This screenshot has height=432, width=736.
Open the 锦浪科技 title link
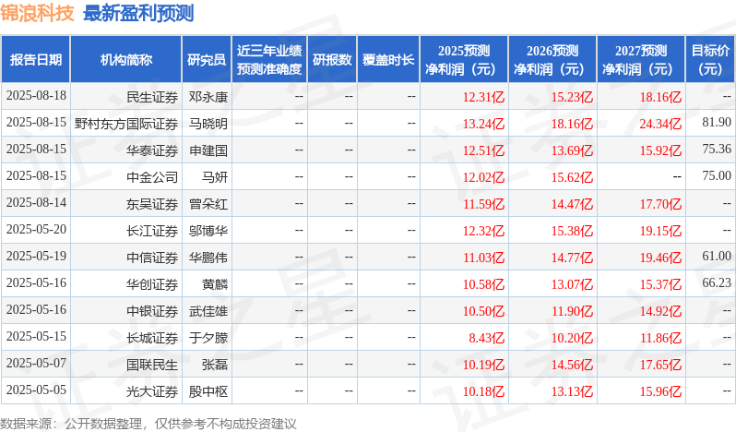point(37,13)
